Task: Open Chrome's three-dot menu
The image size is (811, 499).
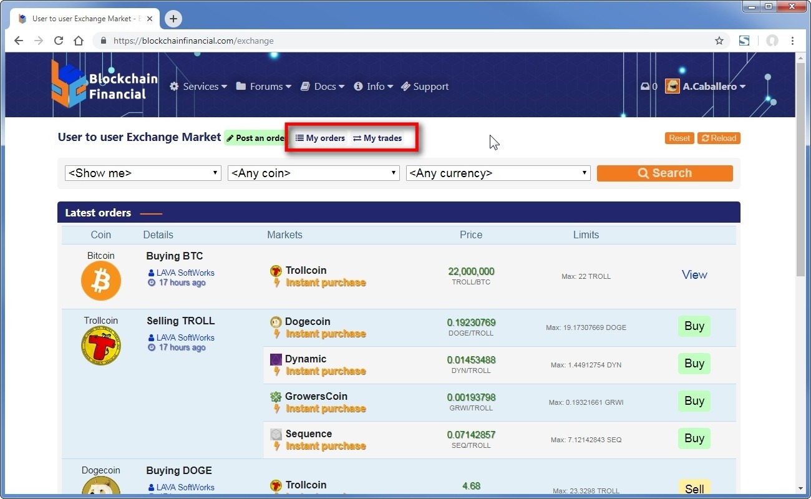Action: pos(792,41)
